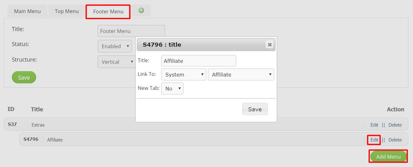Select the S37 Extras row
Viewport: 413px width, 167px height.
(206, 124)
